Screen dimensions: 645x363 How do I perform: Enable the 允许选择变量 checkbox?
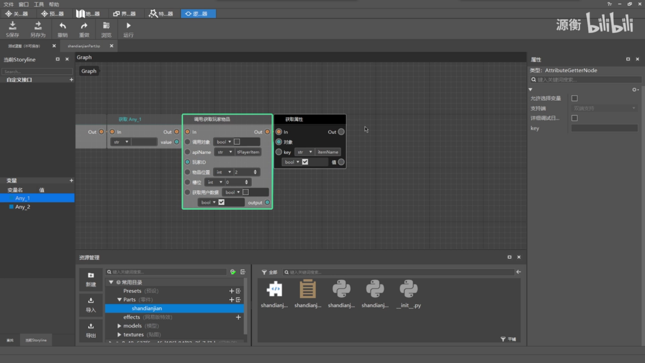574,98
